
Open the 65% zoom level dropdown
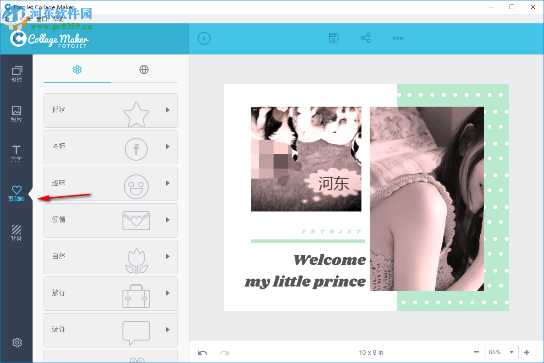click(501, 352)
